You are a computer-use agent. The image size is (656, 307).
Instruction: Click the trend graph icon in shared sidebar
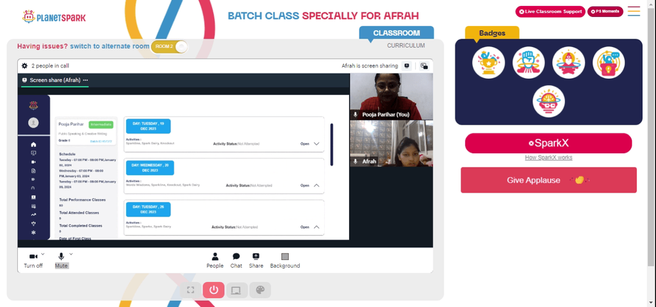[x=33, y=214]
